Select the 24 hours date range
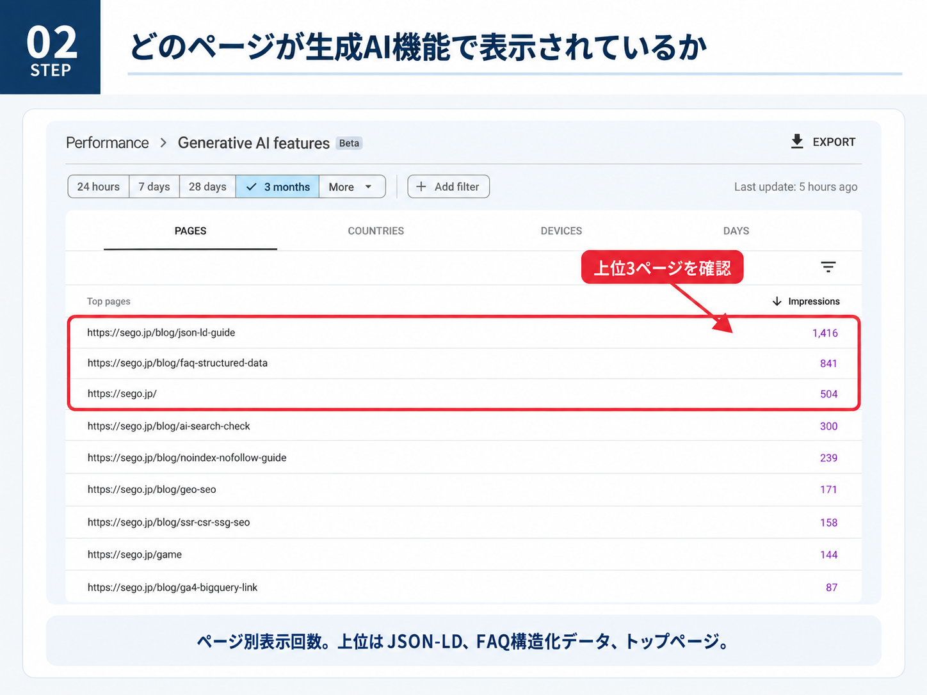The height and width of the screenshot is (695, 927). [x=99, y=187]
